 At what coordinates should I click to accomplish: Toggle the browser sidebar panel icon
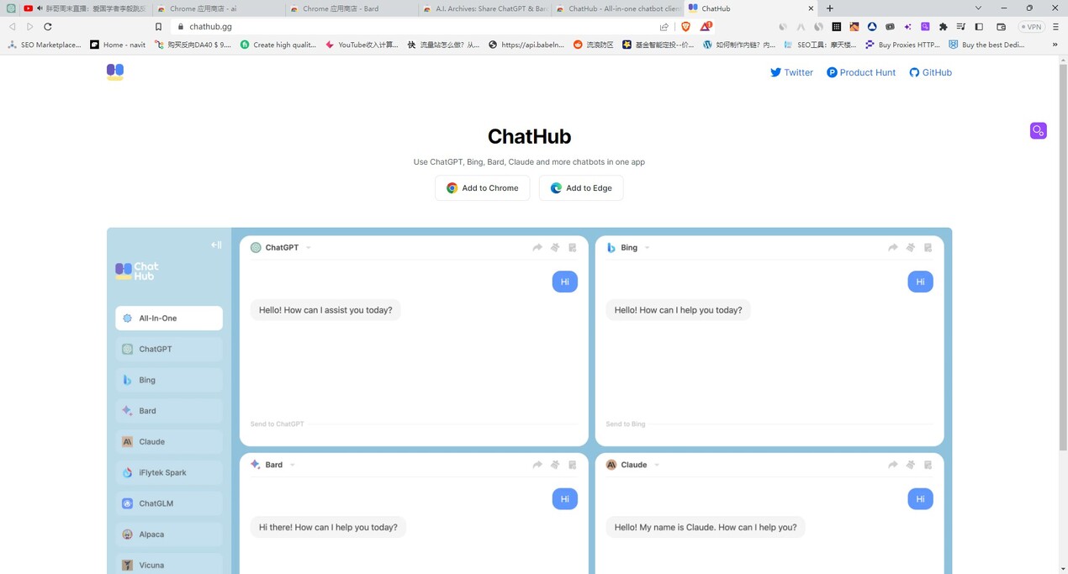point(979,27)
